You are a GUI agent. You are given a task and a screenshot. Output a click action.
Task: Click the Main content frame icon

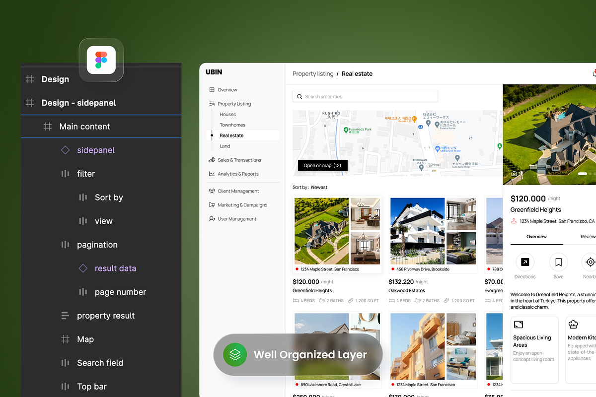click(48, 127)
